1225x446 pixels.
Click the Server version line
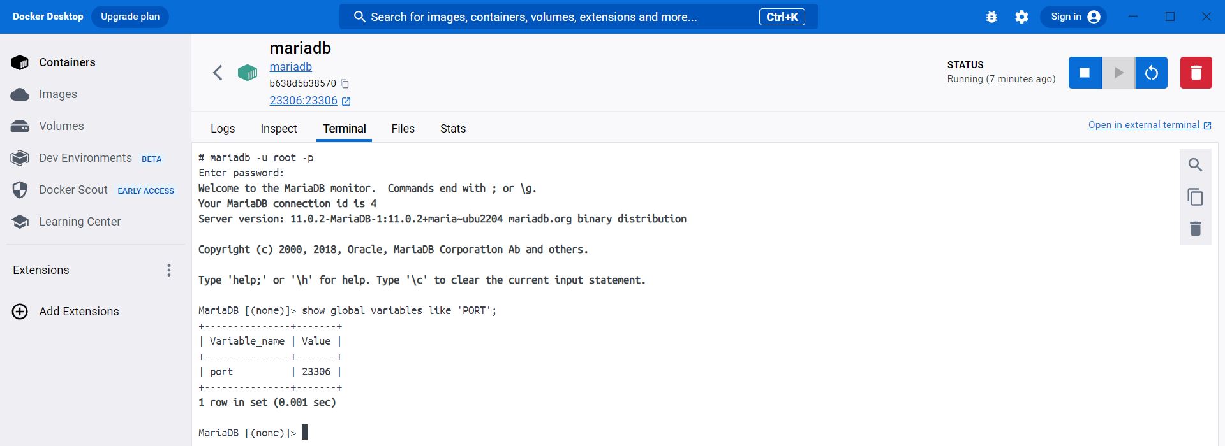tap(442, 219)
